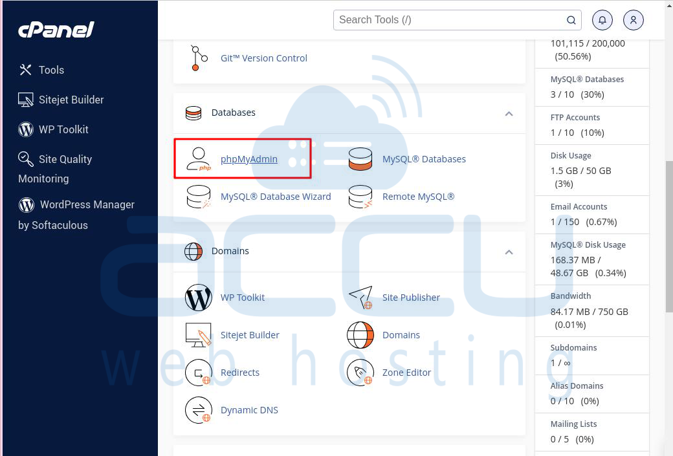The height and width of the screenshot is (456, 673).
Task: Click the cPanel logo
Action: (x=56, y=30)
